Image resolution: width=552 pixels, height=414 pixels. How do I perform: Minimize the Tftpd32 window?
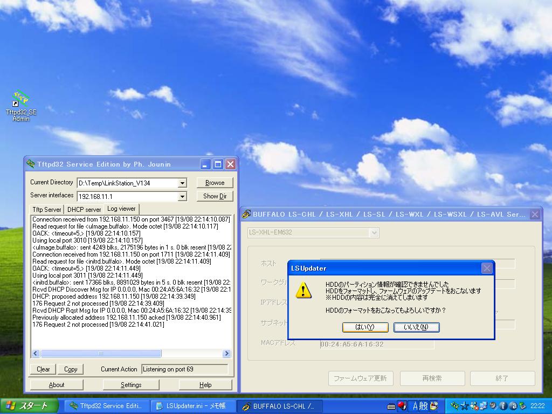[205, 164]
